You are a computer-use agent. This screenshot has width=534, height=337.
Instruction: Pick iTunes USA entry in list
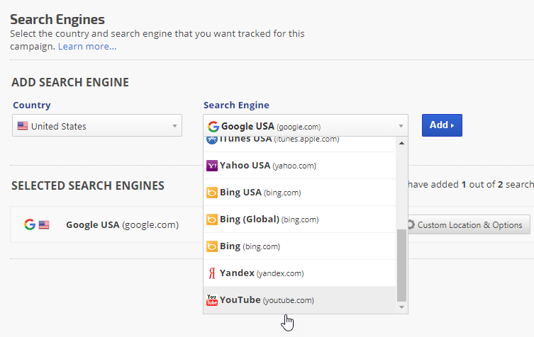click(x=300, y=144)
